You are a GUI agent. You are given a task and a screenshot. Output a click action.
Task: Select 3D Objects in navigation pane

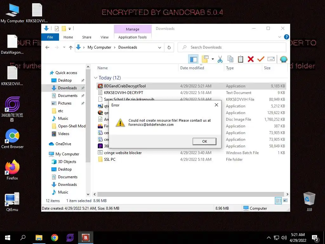click(67, 162)
